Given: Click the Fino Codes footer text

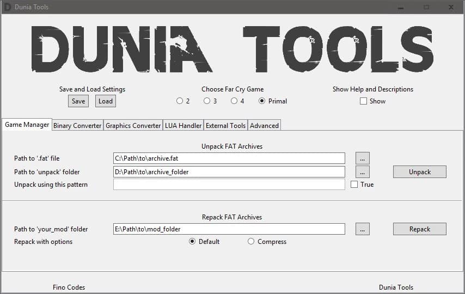Looking at the screenshot, I should (69, 287).
